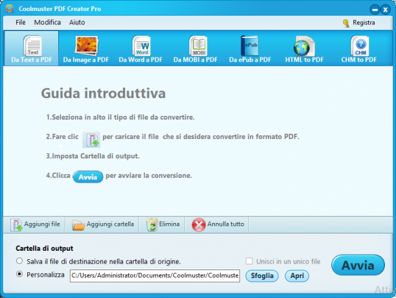Click the small Avvia sample button in step 4

click(x=88, y=177)
